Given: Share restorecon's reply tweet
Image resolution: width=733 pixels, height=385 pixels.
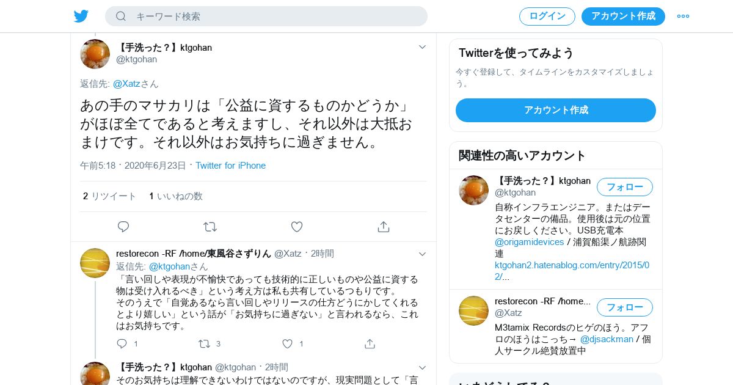Looking at the screenshot, I should pos(370,343).
